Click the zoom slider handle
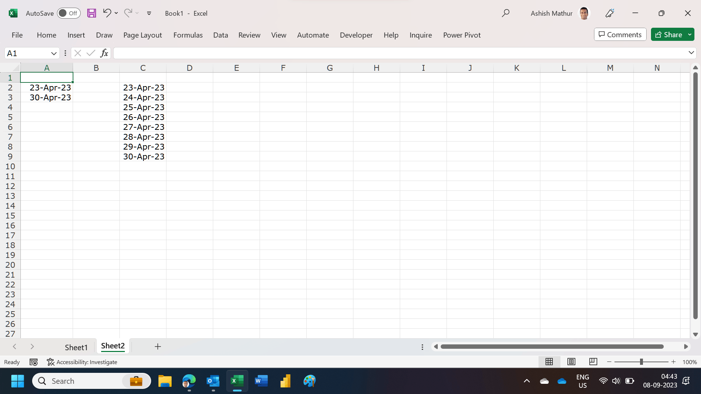 (641, 362)
